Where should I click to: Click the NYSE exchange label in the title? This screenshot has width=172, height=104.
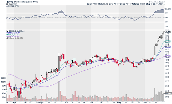click(35, 2)
